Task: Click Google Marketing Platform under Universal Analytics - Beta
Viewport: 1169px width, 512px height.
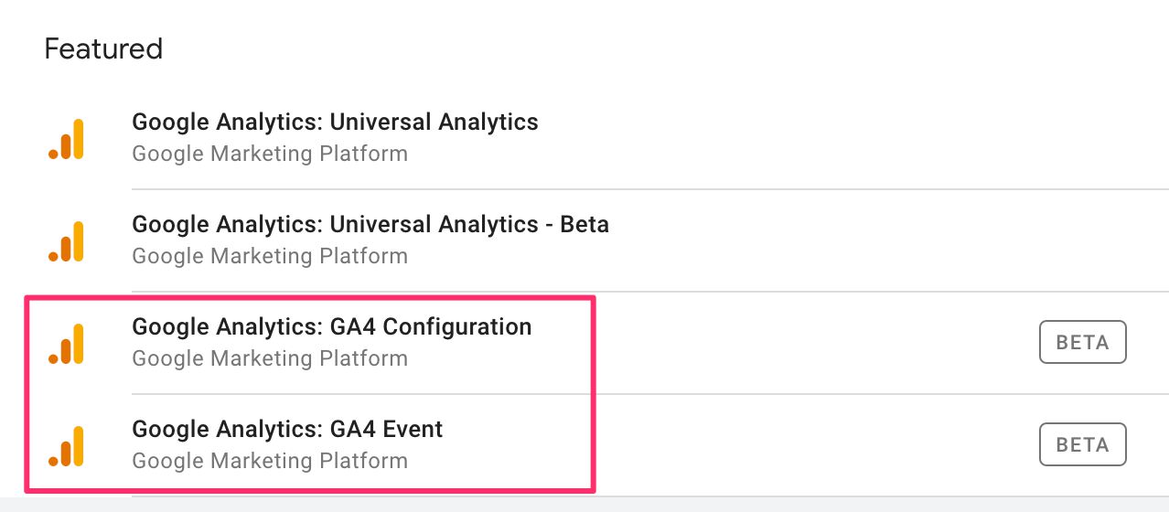Action: tap(270, 256)
